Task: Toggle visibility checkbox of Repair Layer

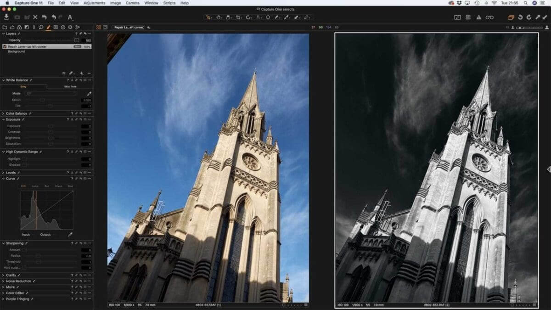Action: coord(5,46)
